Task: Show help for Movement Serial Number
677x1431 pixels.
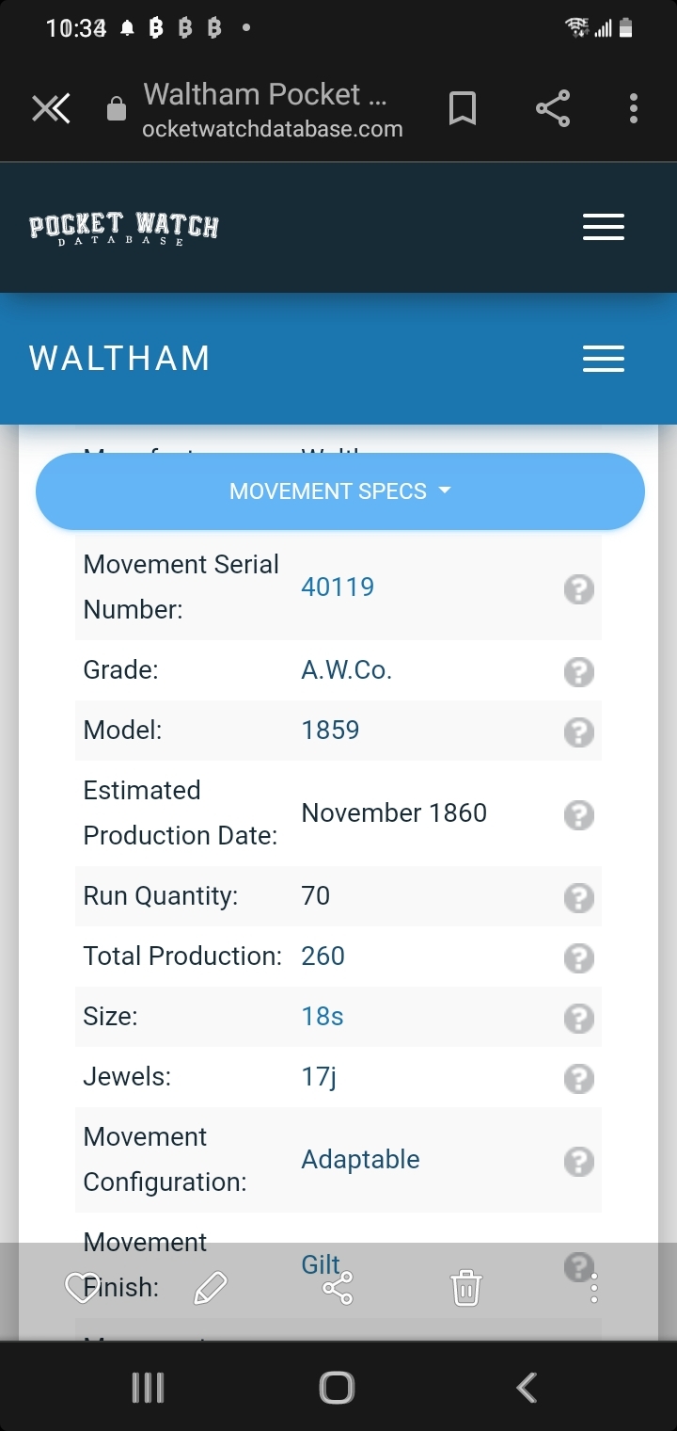Action: tap(578, 589)
